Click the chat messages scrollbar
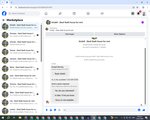This screenshot has width=150, height=120. (145, 76)
